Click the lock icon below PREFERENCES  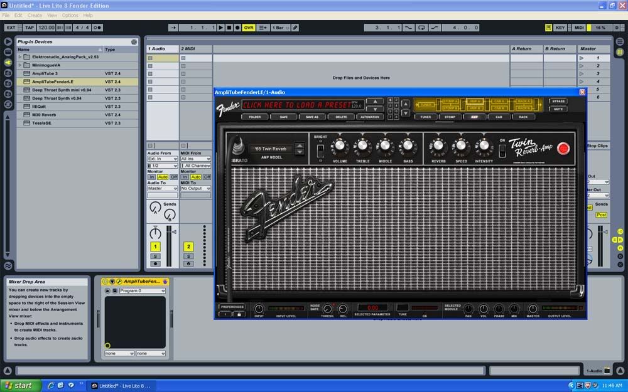click(x=239, y=314)
